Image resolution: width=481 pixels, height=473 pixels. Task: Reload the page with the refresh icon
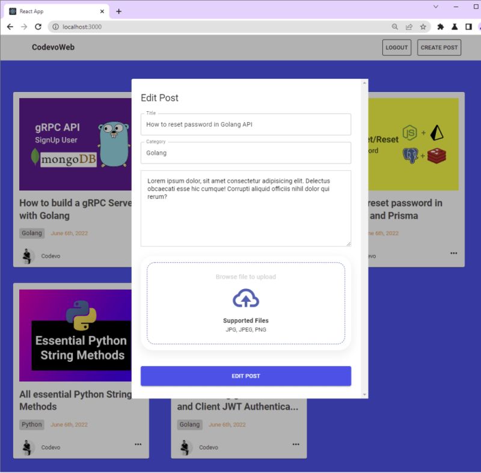(37, 27)
